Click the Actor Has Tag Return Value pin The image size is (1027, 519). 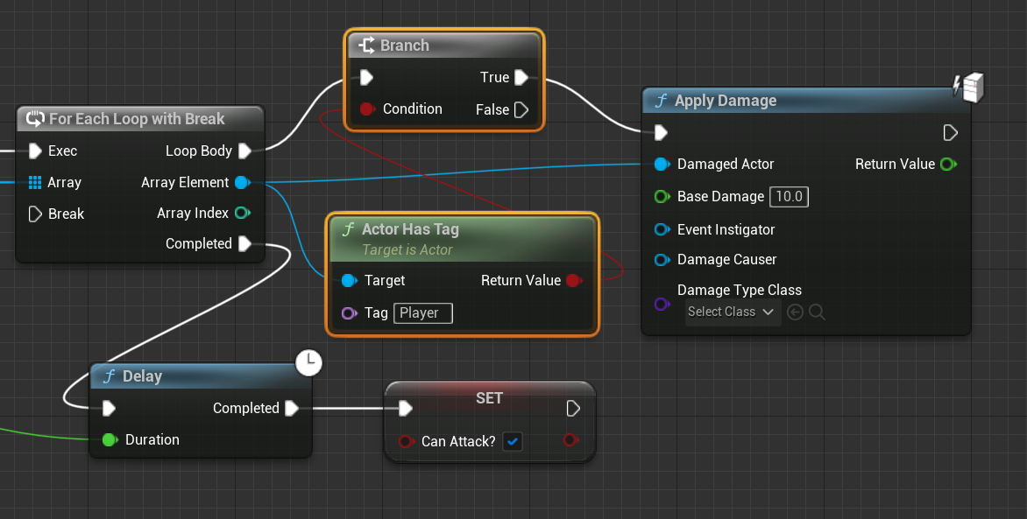[x=573, y=281]
